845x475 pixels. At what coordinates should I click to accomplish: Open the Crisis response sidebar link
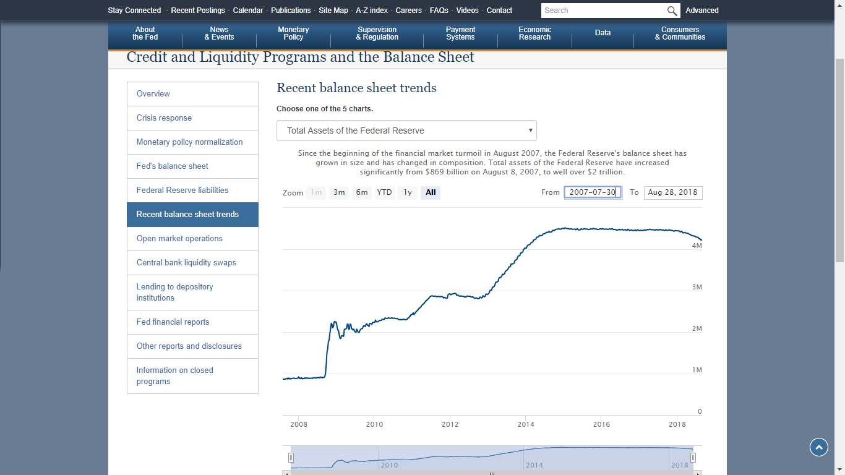(164, 118)
